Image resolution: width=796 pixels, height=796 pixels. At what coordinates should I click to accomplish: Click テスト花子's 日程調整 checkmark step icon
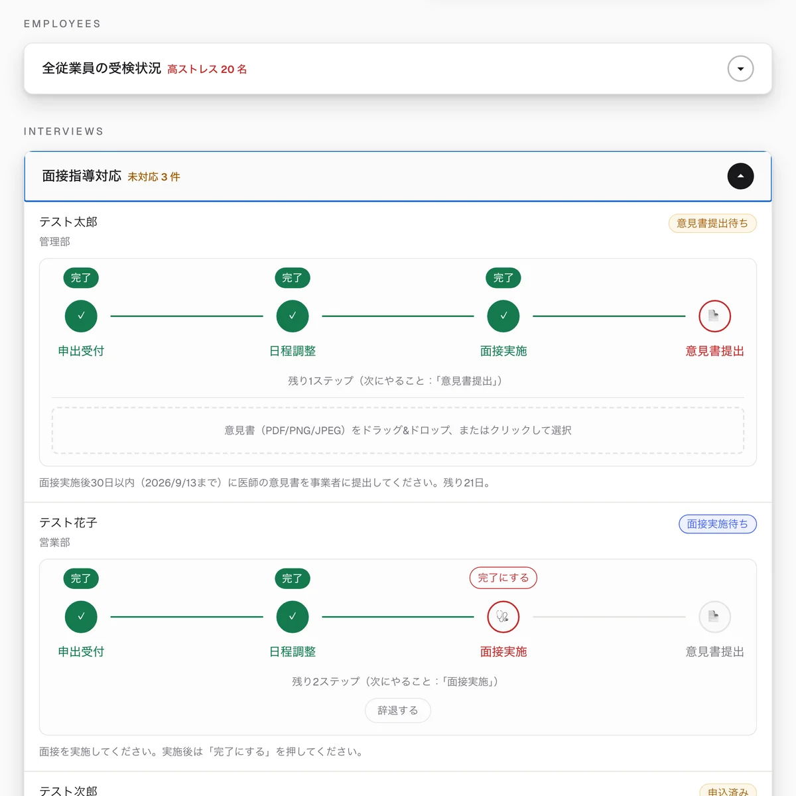(293, 617)
